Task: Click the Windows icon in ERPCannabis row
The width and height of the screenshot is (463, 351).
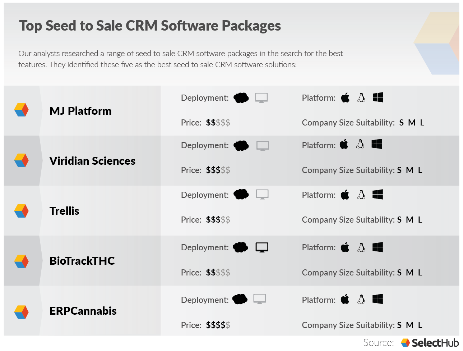Action: [x=378, y=299]
